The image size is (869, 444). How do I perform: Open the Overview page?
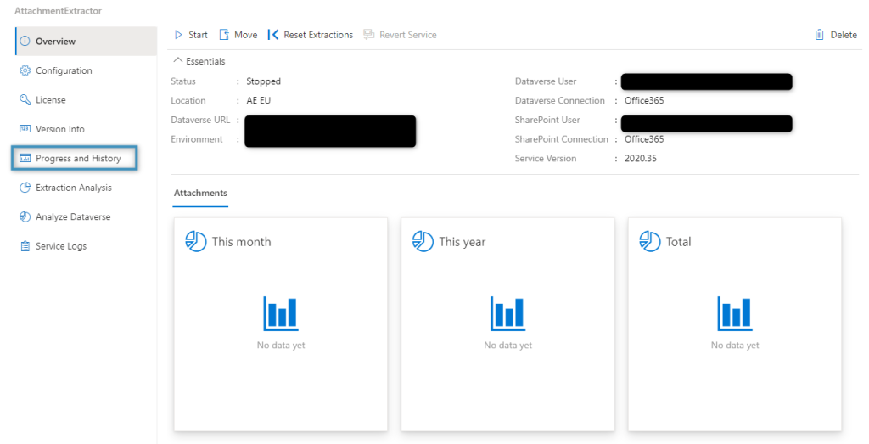pyautogui.click(x=86, y=41)
